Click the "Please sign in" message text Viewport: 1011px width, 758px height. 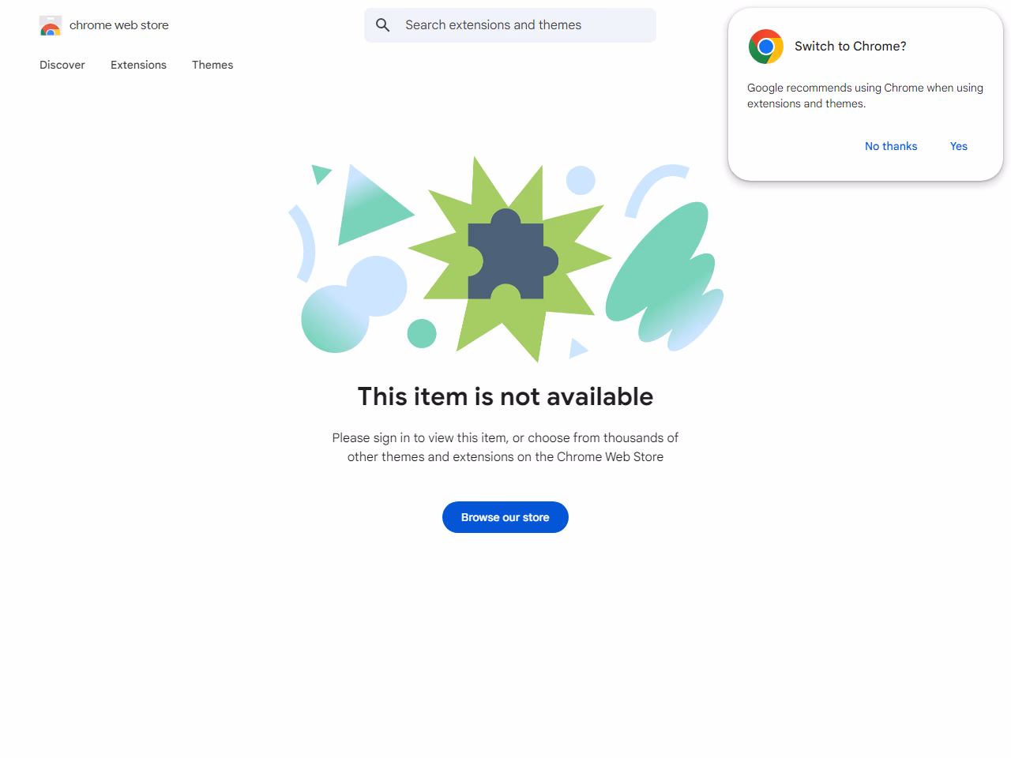coord(505,447)
